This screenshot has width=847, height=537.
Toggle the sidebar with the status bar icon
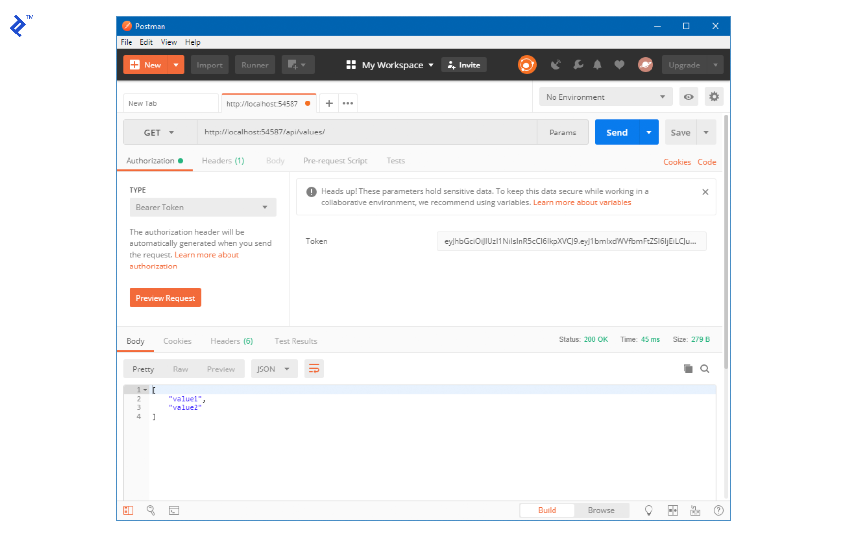128,510
